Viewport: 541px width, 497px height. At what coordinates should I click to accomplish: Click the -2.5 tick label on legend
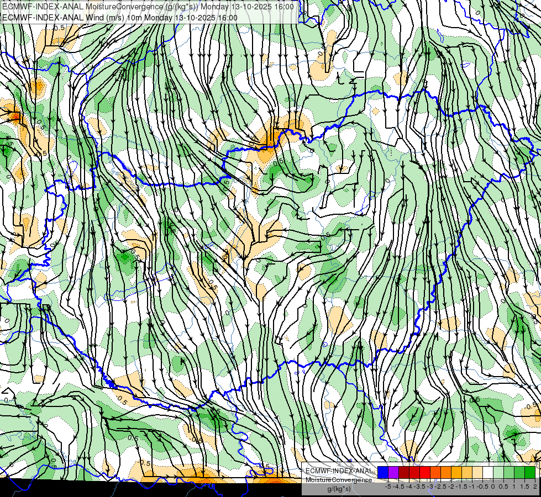440,487
